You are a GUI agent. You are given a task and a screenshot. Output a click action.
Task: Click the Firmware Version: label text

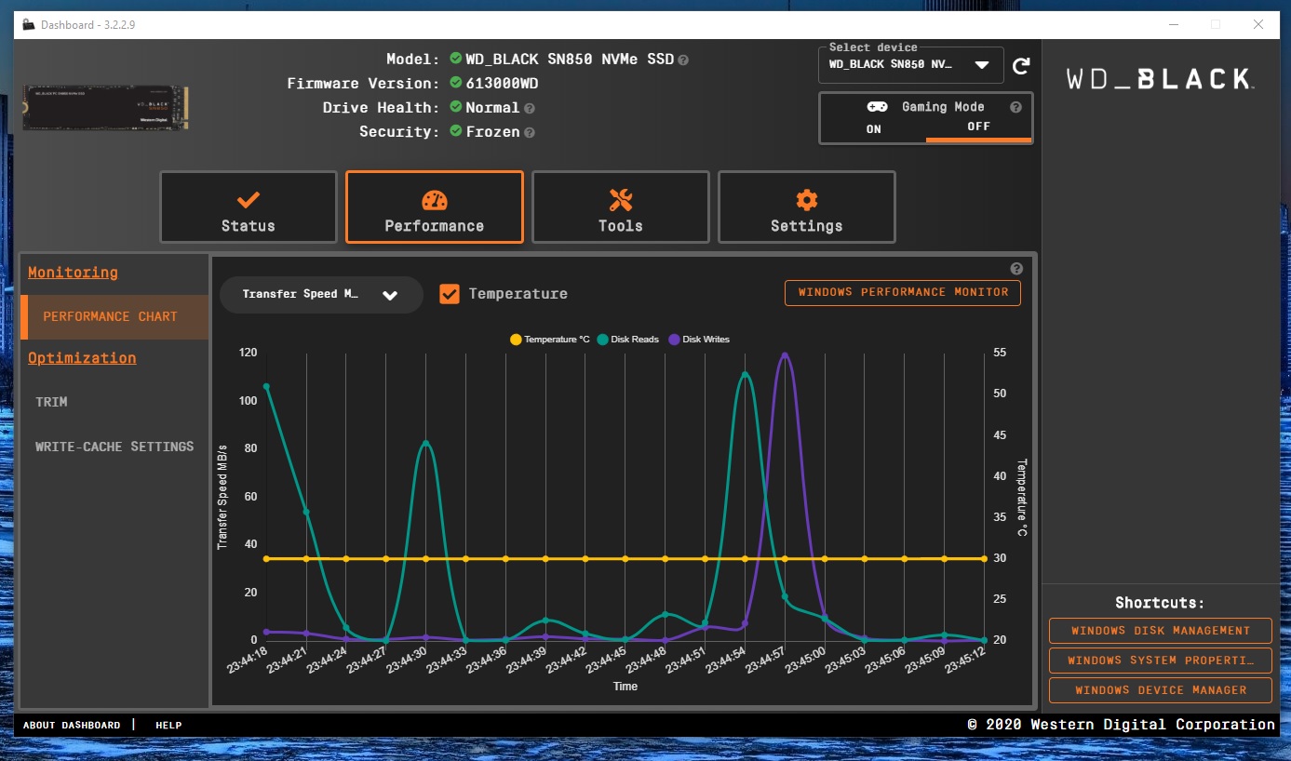363,84
